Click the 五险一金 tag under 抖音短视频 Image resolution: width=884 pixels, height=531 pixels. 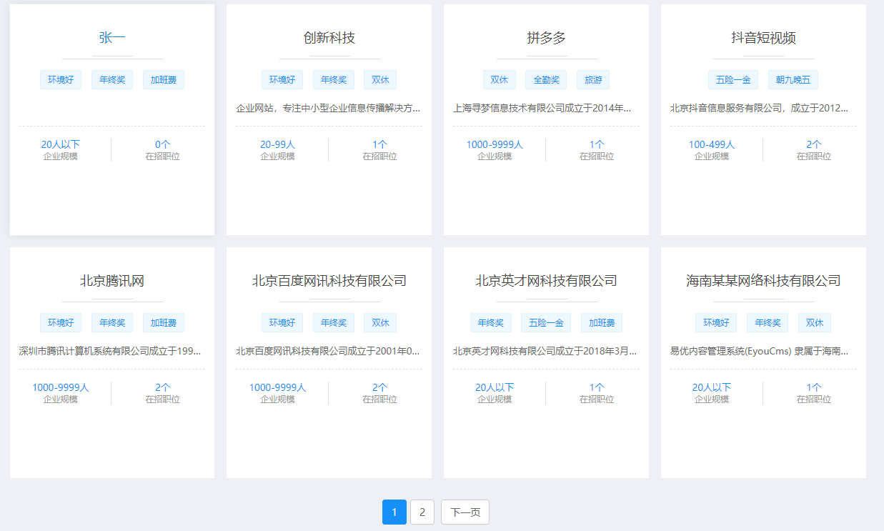point(733,80)
